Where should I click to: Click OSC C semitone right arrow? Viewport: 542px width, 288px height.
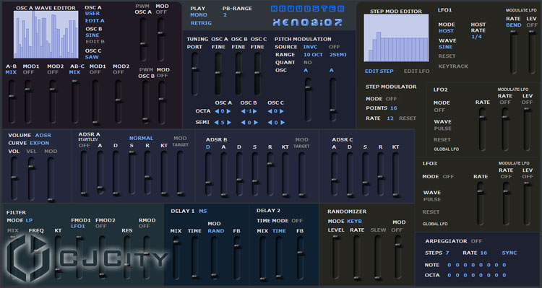283,122
